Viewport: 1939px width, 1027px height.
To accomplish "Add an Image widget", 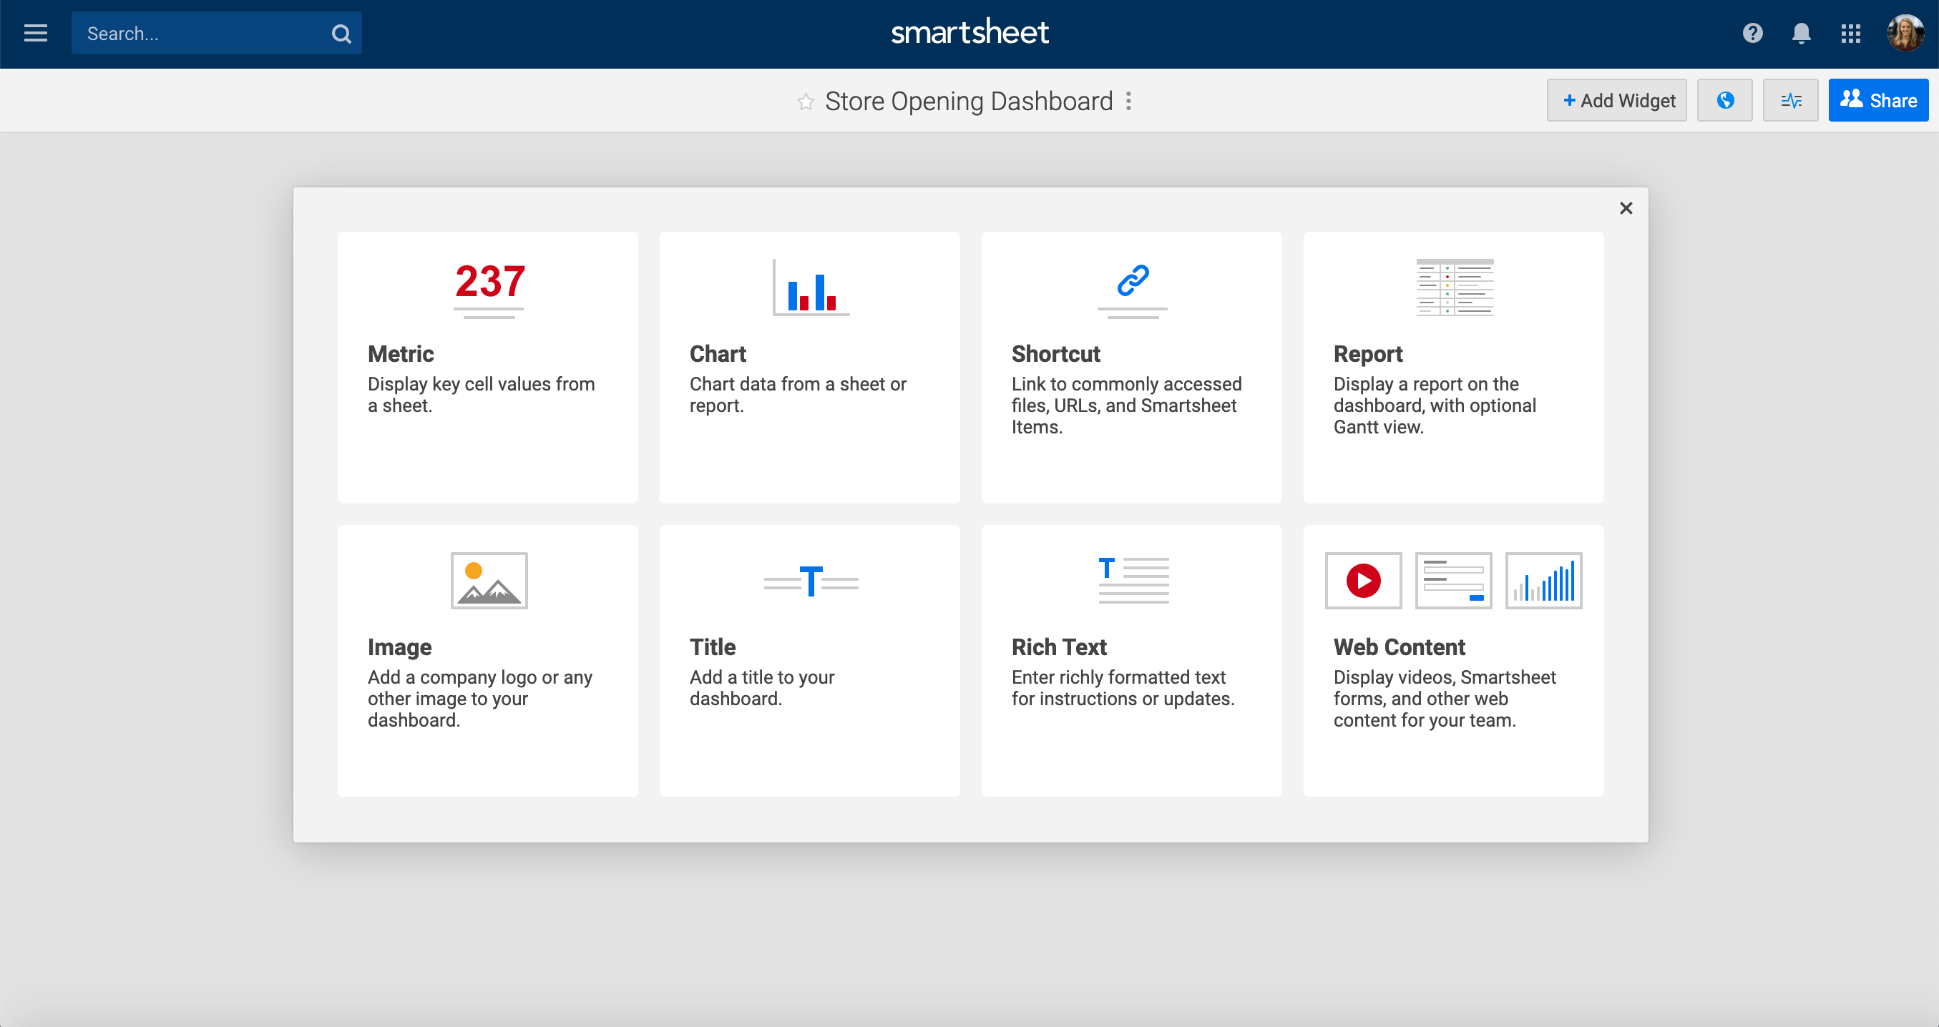I will pos(488,660).
